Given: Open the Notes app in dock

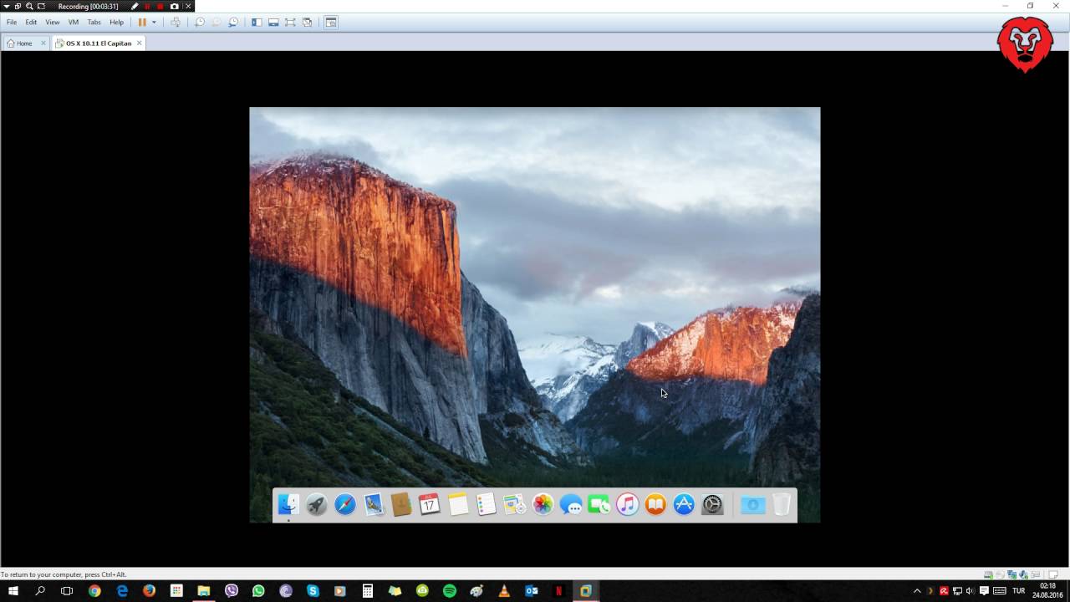Looking at the screenshot, I should pyautogui.click(x=458, y=504).
